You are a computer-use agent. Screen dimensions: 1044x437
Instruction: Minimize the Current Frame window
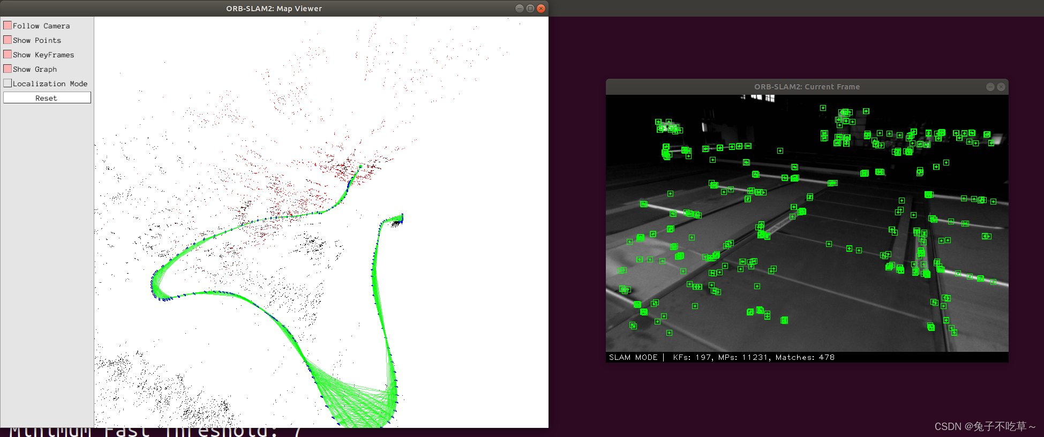[x=990, y=87]
